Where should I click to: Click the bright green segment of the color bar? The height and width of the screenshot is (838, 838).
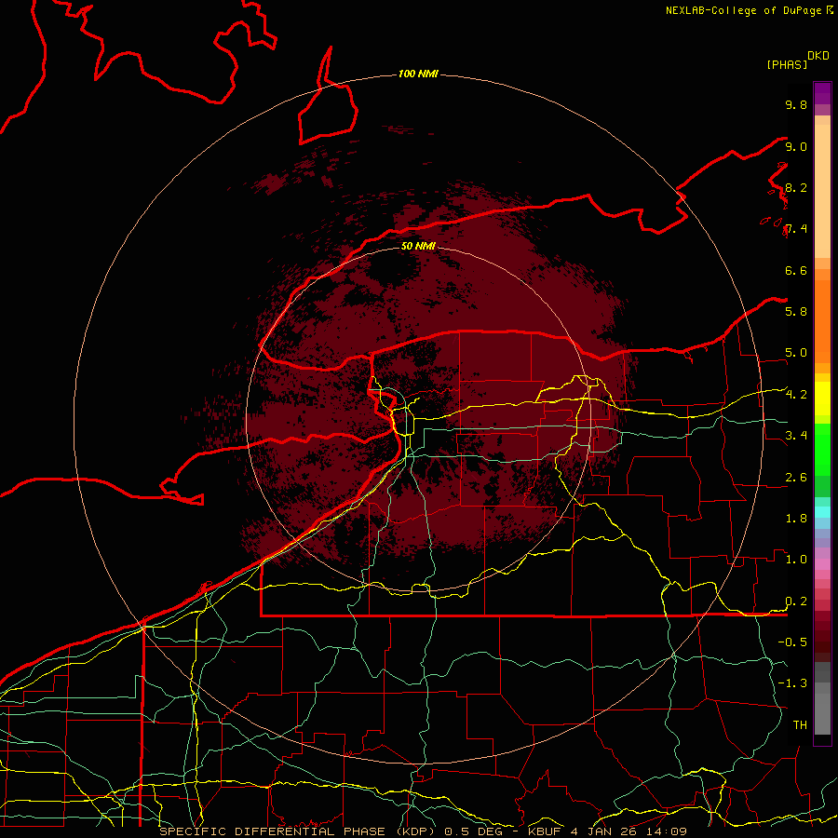point(822,448)
